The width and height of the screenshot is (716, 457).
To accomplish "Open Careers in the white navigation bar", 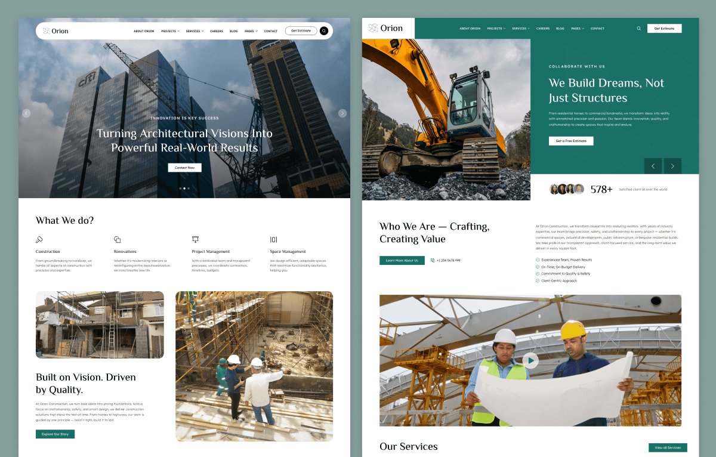I will click(217, 31).
